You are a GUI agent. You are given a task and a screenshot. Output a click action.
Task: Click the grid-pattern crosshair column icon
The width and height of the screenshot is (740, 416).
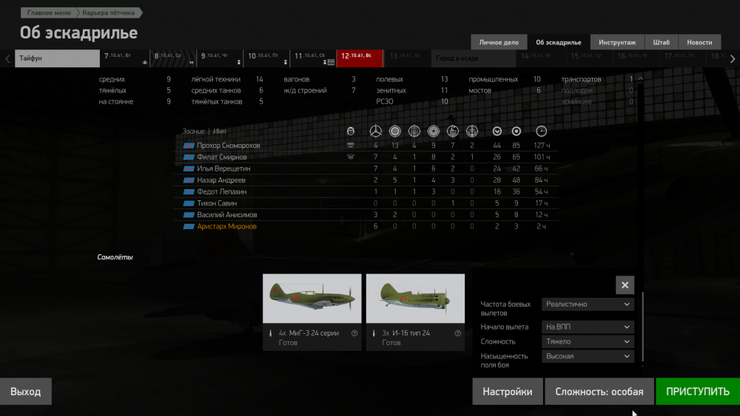414,132
